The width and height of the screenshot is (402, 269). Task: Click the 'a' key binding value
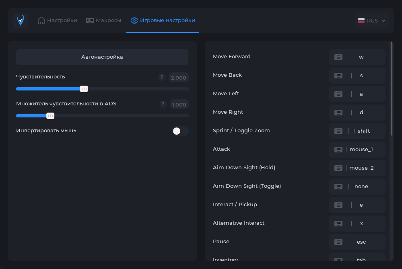(361, 94)
